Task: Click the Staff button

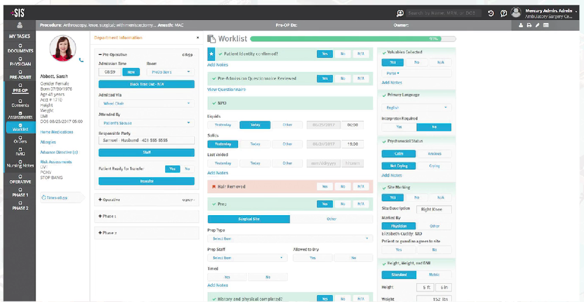Action: coord(147,153)
